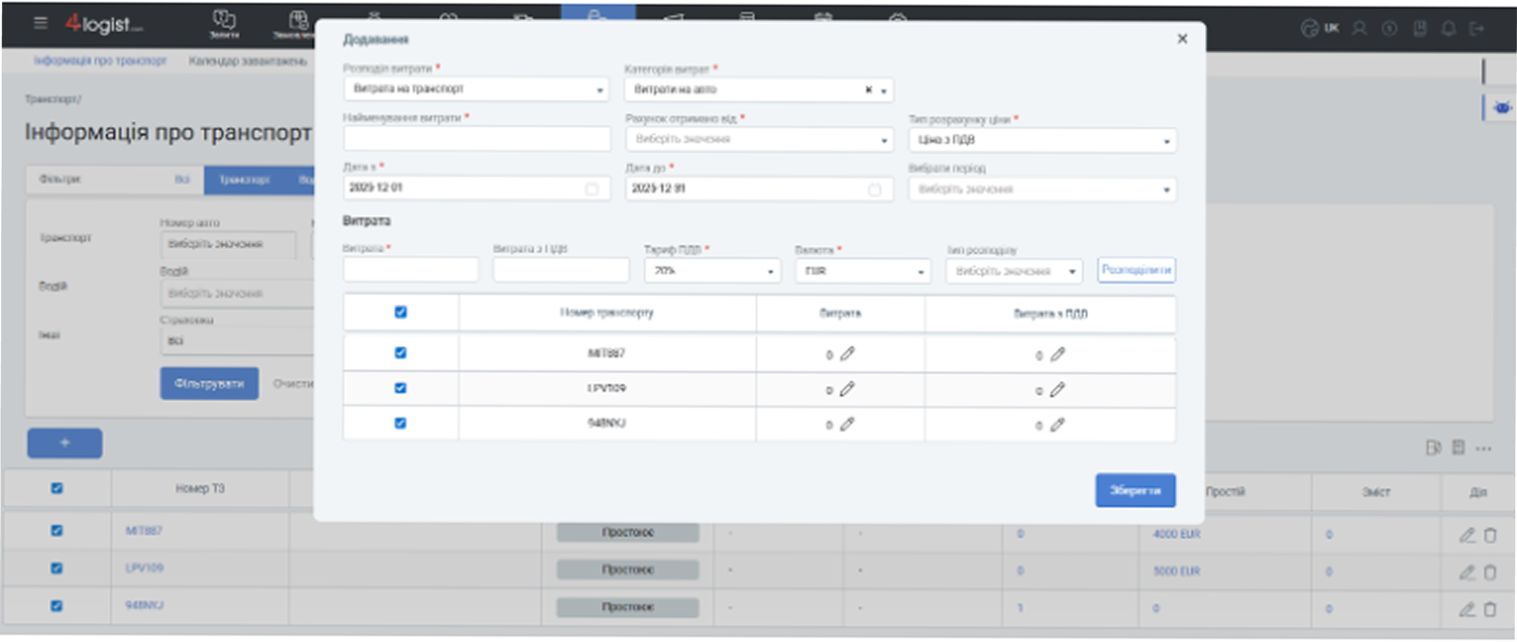Click the three dots more options icon
The height and width of the screenshot is (642, 1517).
coord(1483,449)
